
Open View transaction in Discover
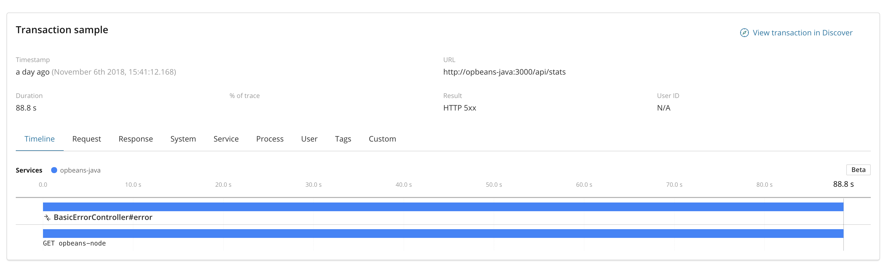(x=803, y=33)
